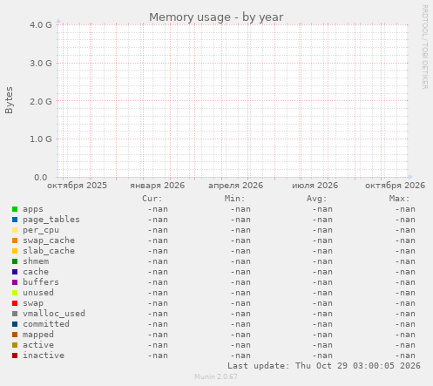
Task: Click the 'октября 2025' axis label
Action: tap(78, 186)
